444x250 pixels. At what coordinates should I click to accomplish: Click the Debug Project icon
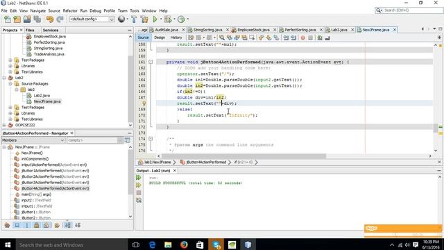point(168,19)
